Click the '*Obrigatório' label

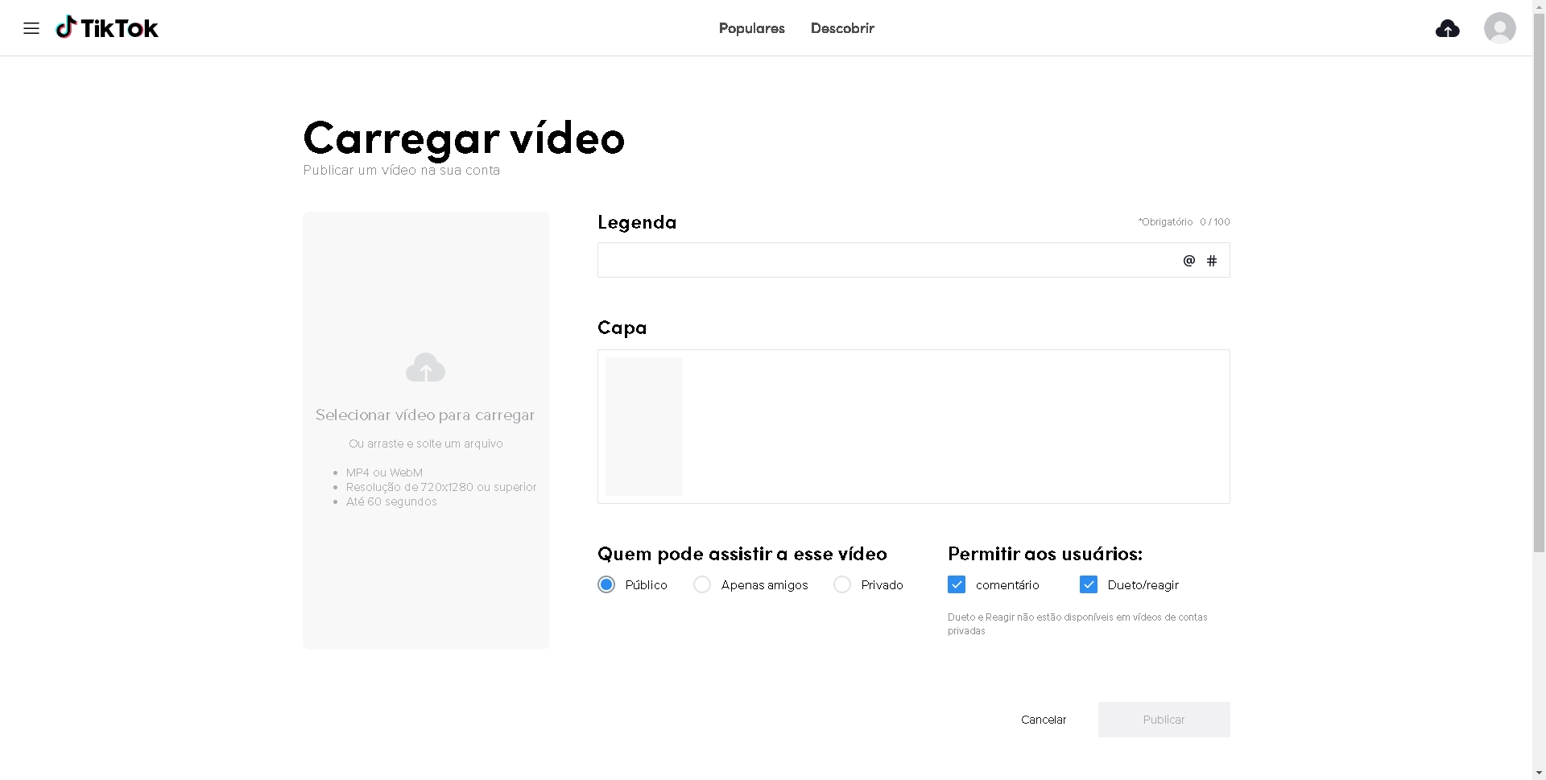(x=1165, y=221)
